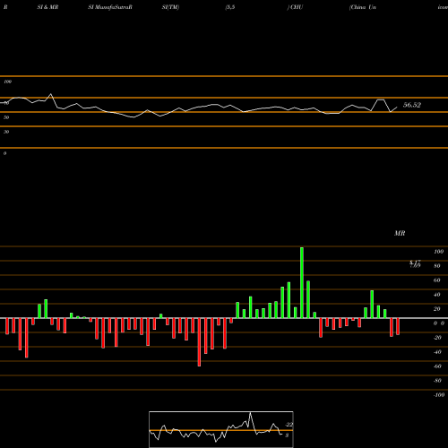The height and width of the screenshot is (448, 448).
Task: Click the 30 label on RSI axis
Action: click(6, 132)
